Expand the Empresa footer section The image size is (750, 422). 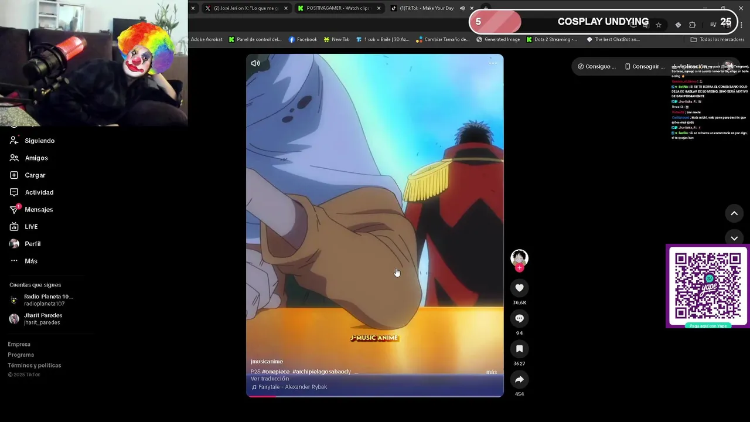pyautogui.click(x=19, y=344)
